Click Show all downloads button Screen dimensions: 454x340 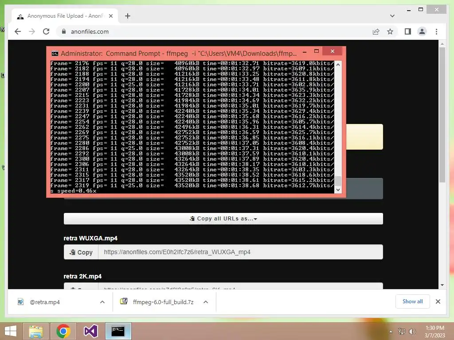coord(412,301)
